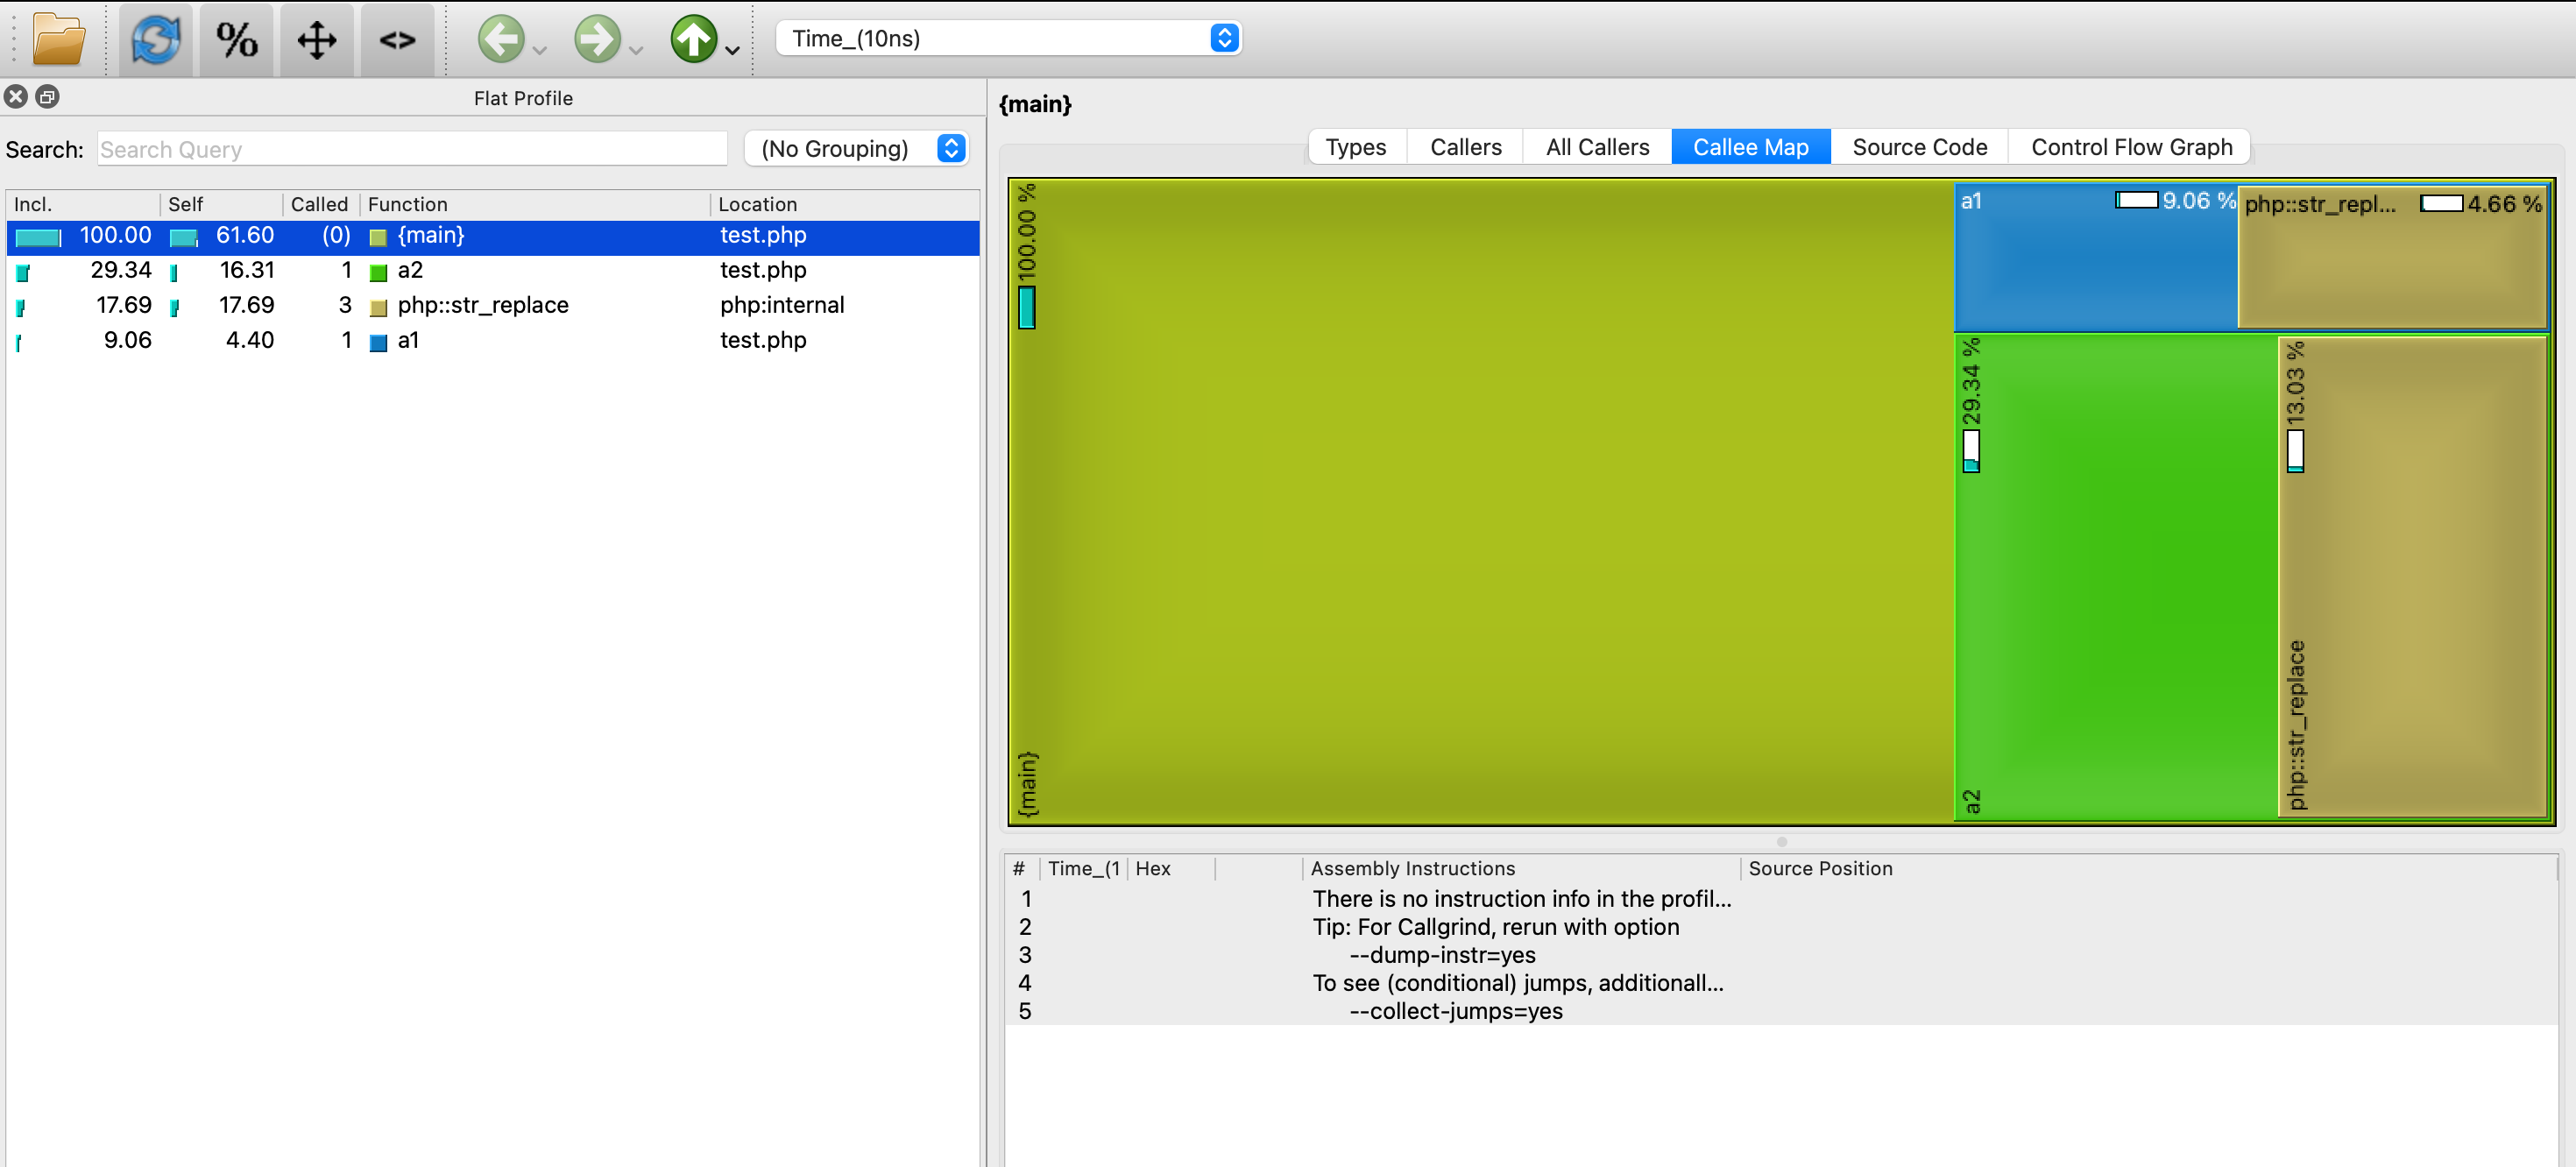Click the Open file folder icon
2576x1167 pixels.
[x=58, y=40]
